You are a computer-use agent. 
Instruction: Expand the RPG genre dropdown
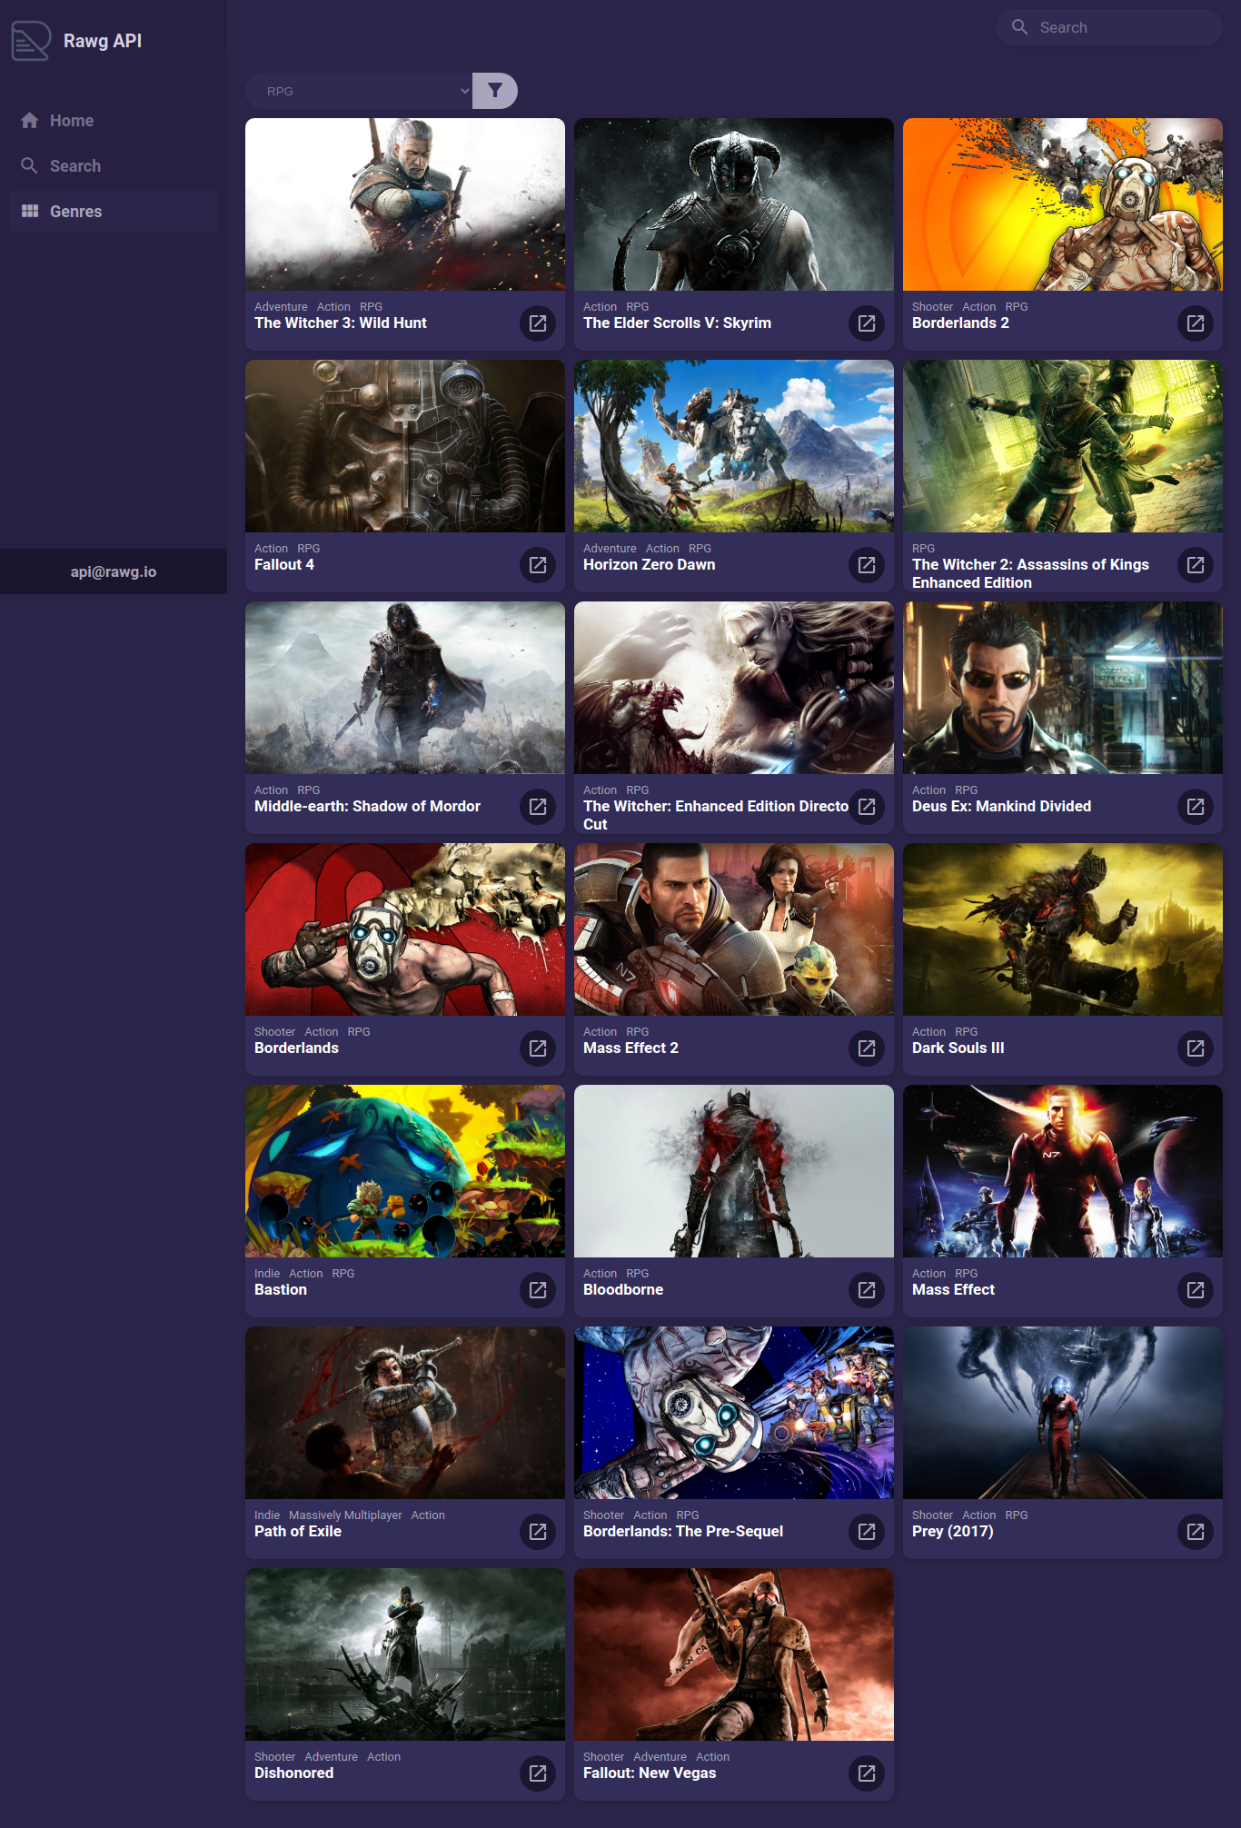pyautogui.click(x=359, y=91)
